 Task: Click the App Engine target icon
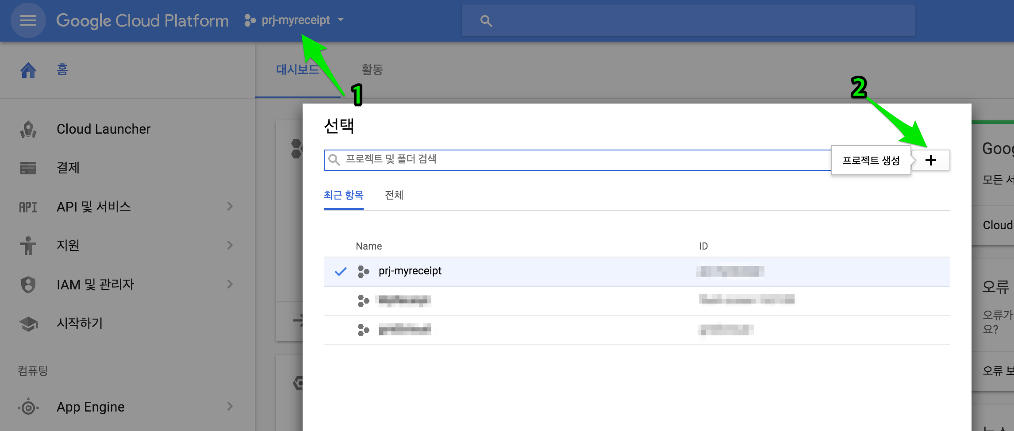[28, 407]
